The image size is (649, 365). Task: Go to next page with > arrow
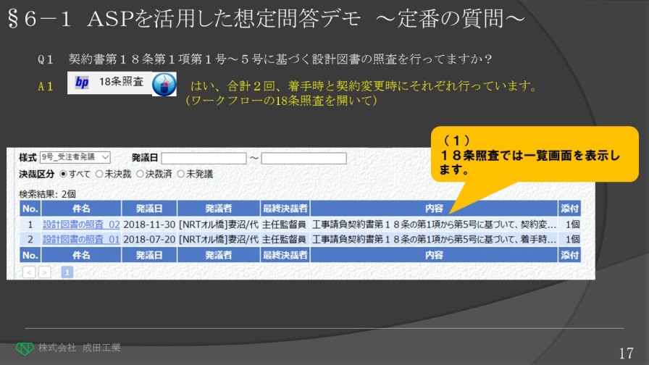pyautogui.click(x=44, y=272)
